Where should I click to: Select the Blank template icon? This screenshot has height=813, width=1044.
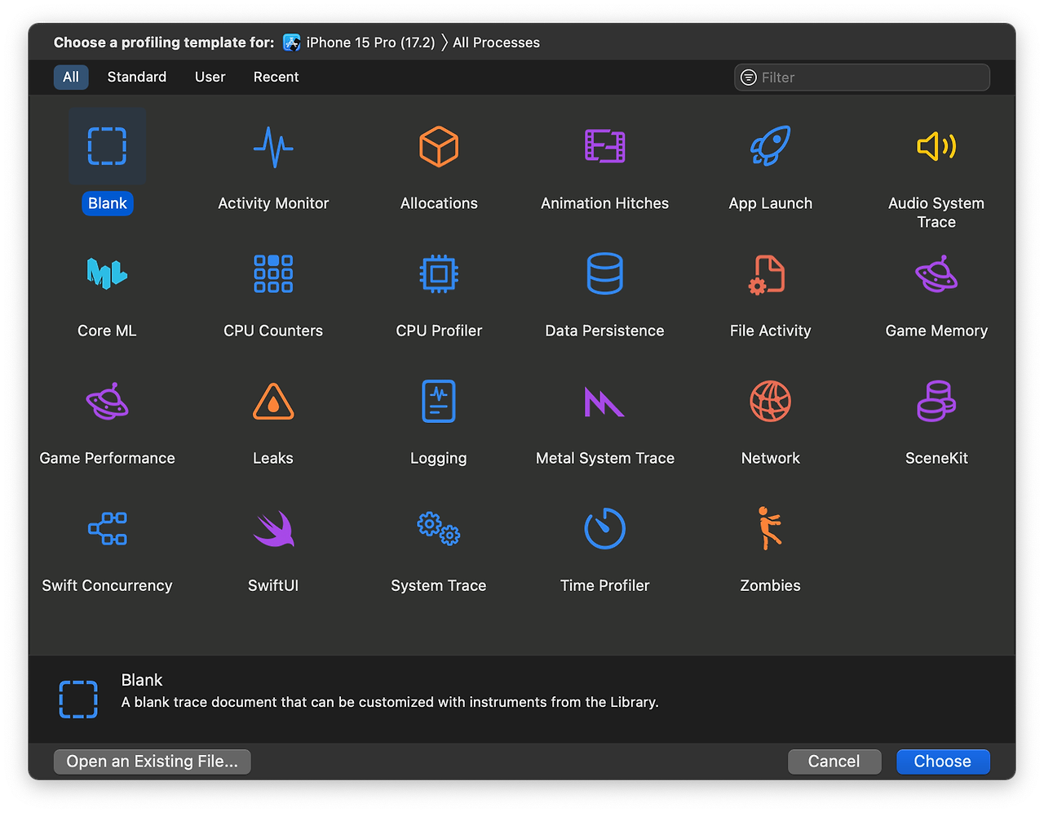[107, 146]
